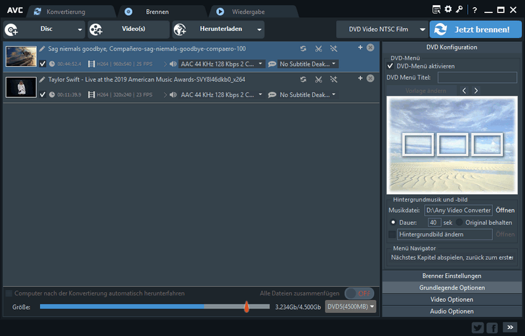The width and height of the screenshot is (525, 336).
Task: Enable Hintergrundbild ändern checkbox
Action: [x=392, y=234]
